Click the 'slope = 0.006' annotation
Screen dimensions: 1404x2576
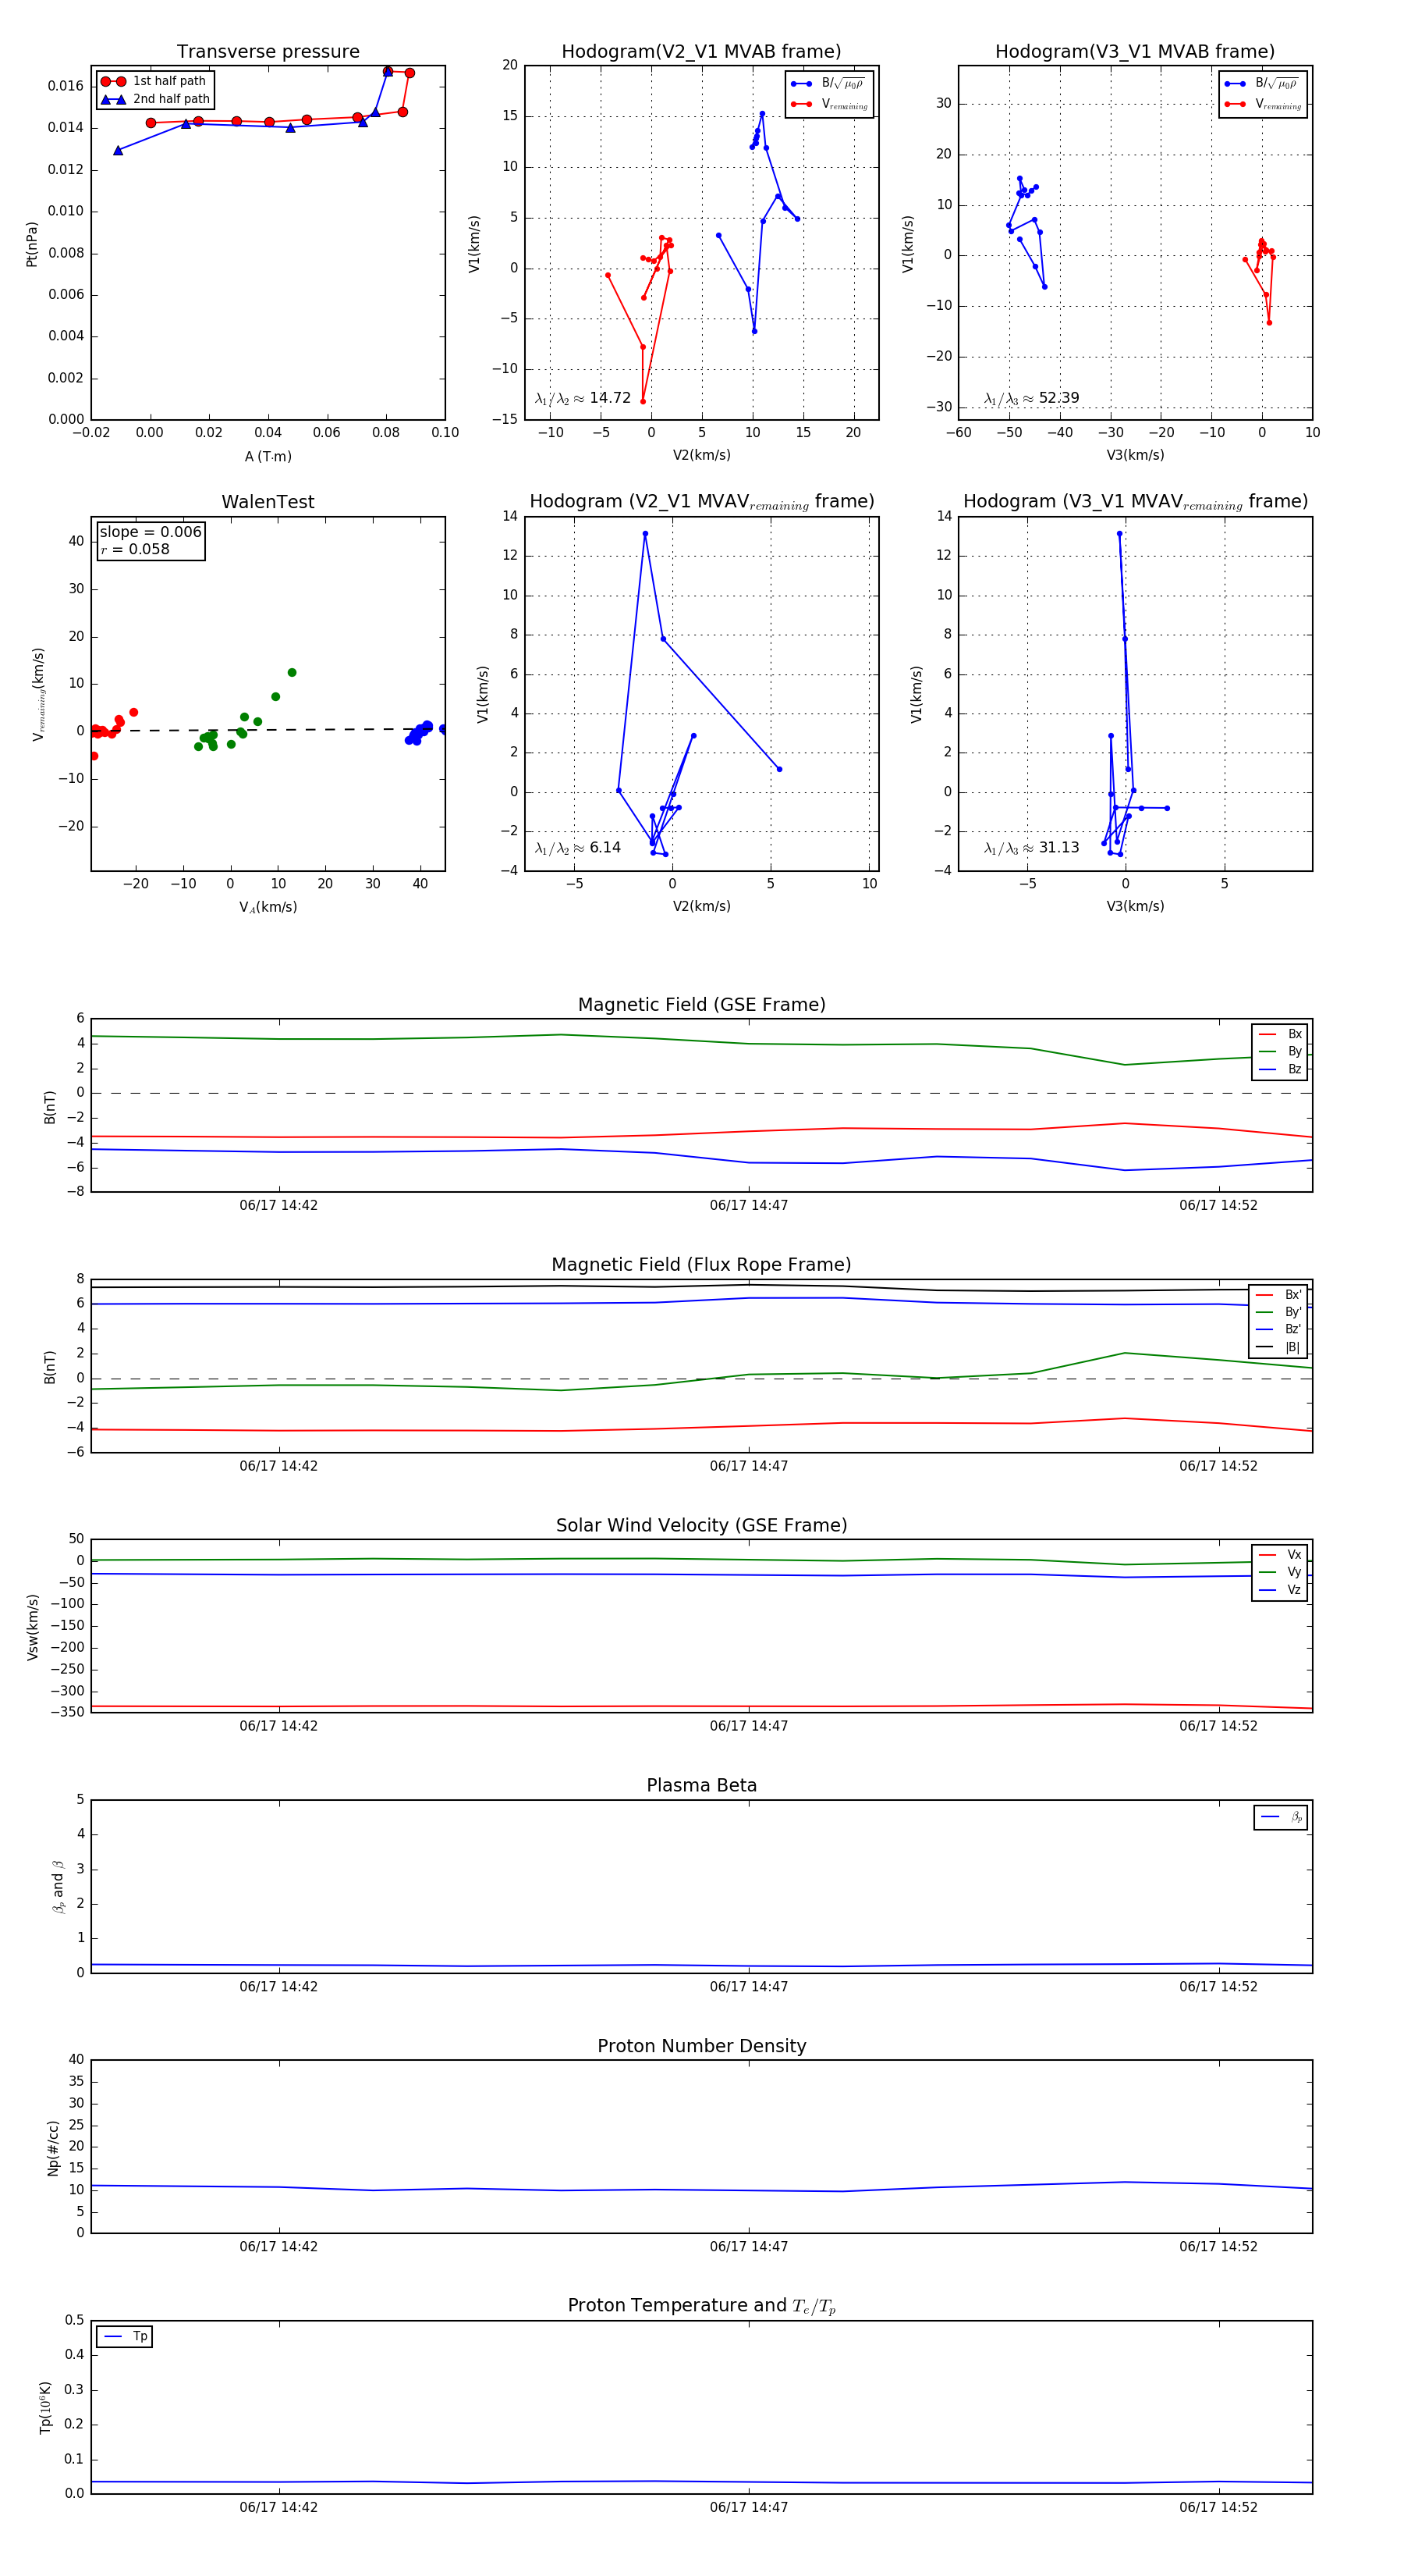(x=150, y=532)
